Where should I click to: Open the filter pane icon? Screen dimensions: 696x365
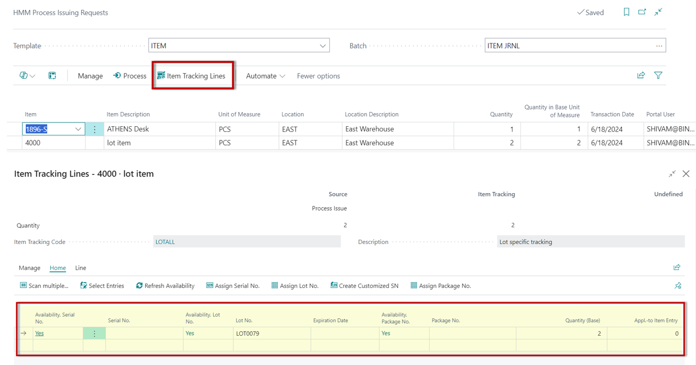point(658,75)
